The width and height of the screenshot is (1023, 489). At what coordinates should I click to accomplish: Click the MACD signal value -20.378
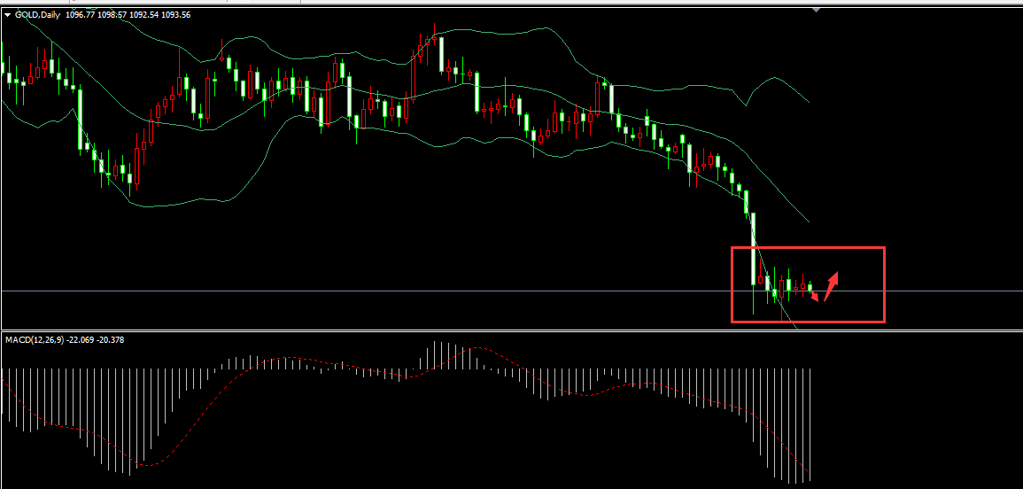[x=110, y=339]
